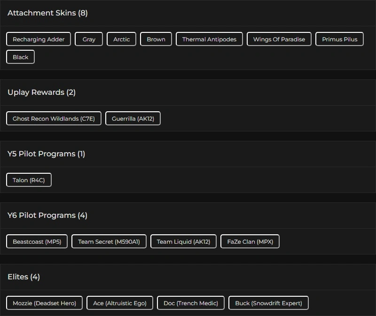Click the Y6 Pilot Programs (4) heading
This screenshot has height=316, width=376.
click(x=47, y=216)
